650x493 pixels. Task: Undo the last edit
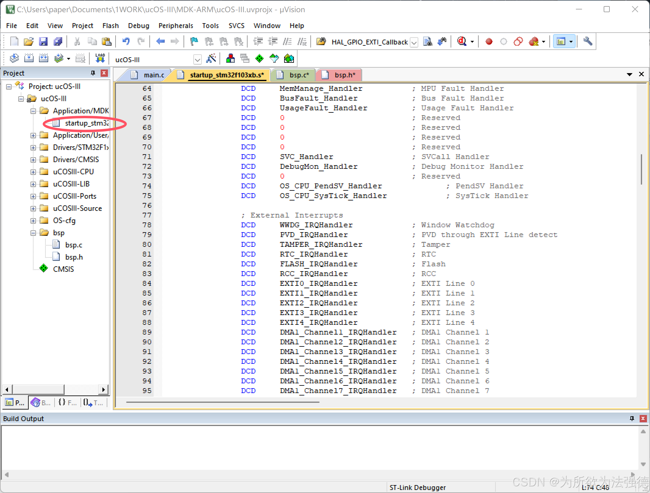(126, 41)
